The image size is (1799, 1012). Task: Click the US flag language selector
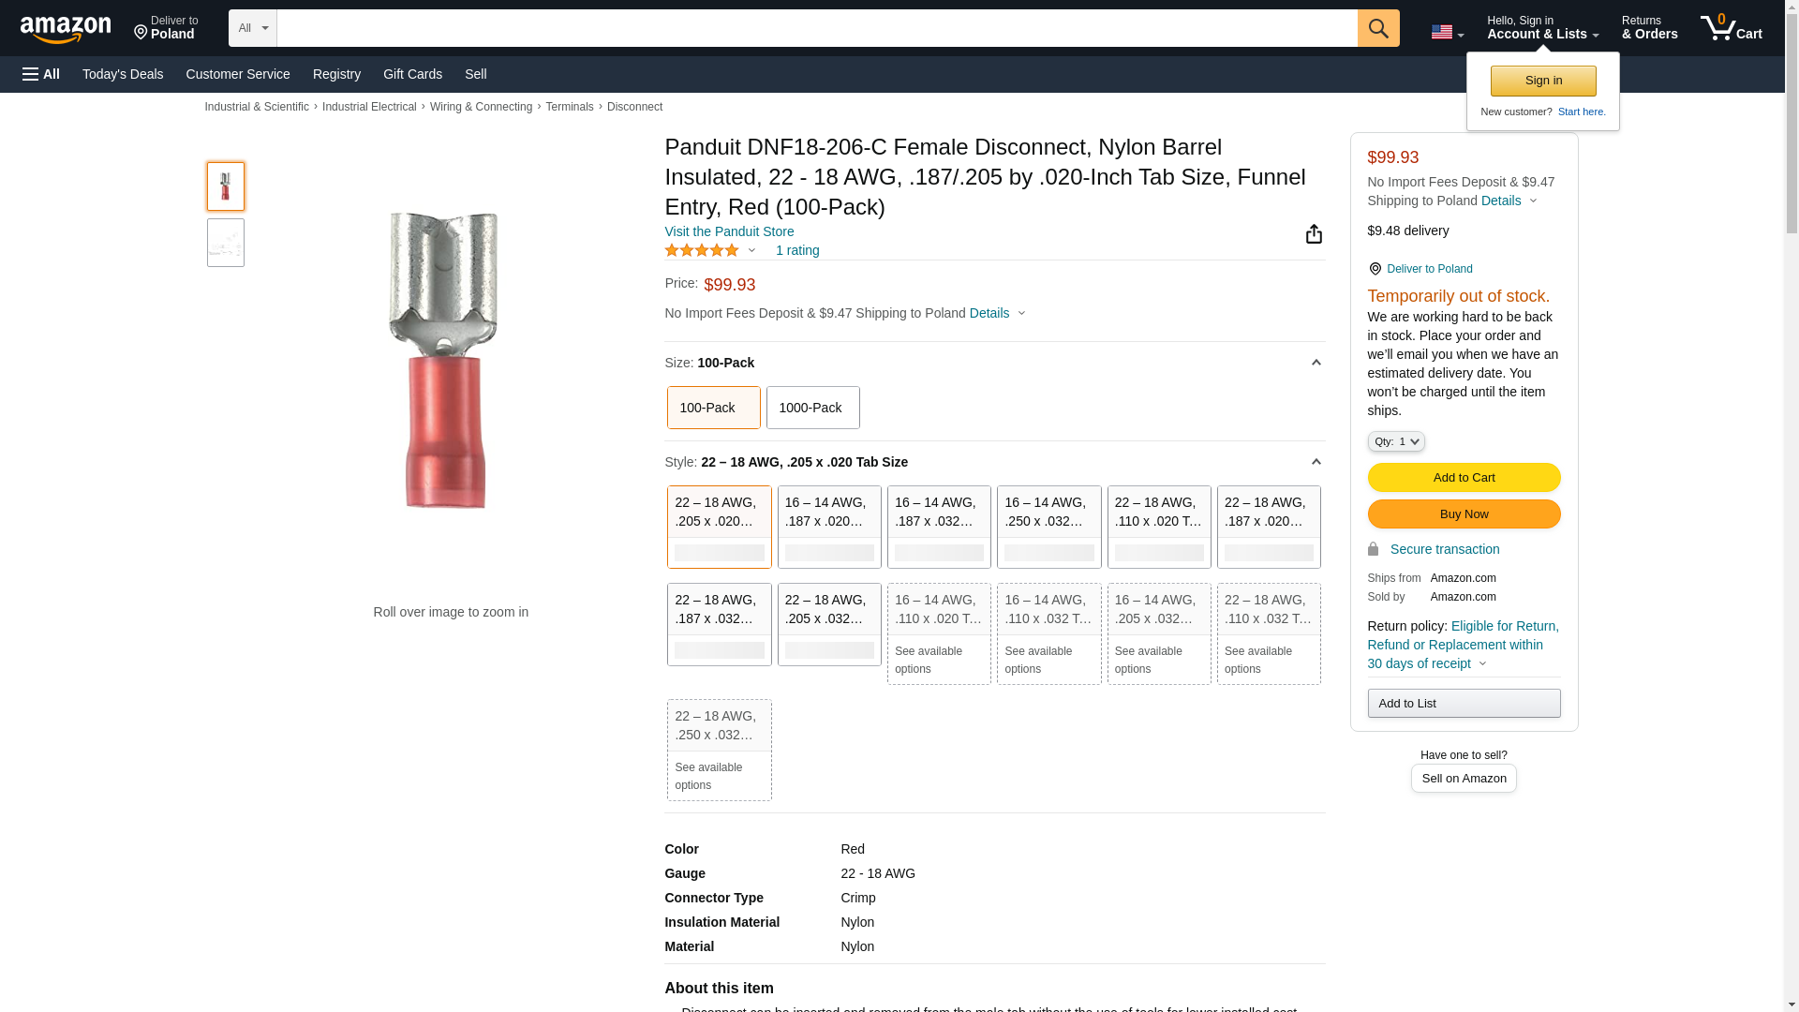pyautogui.click(x=1446, y=32)
